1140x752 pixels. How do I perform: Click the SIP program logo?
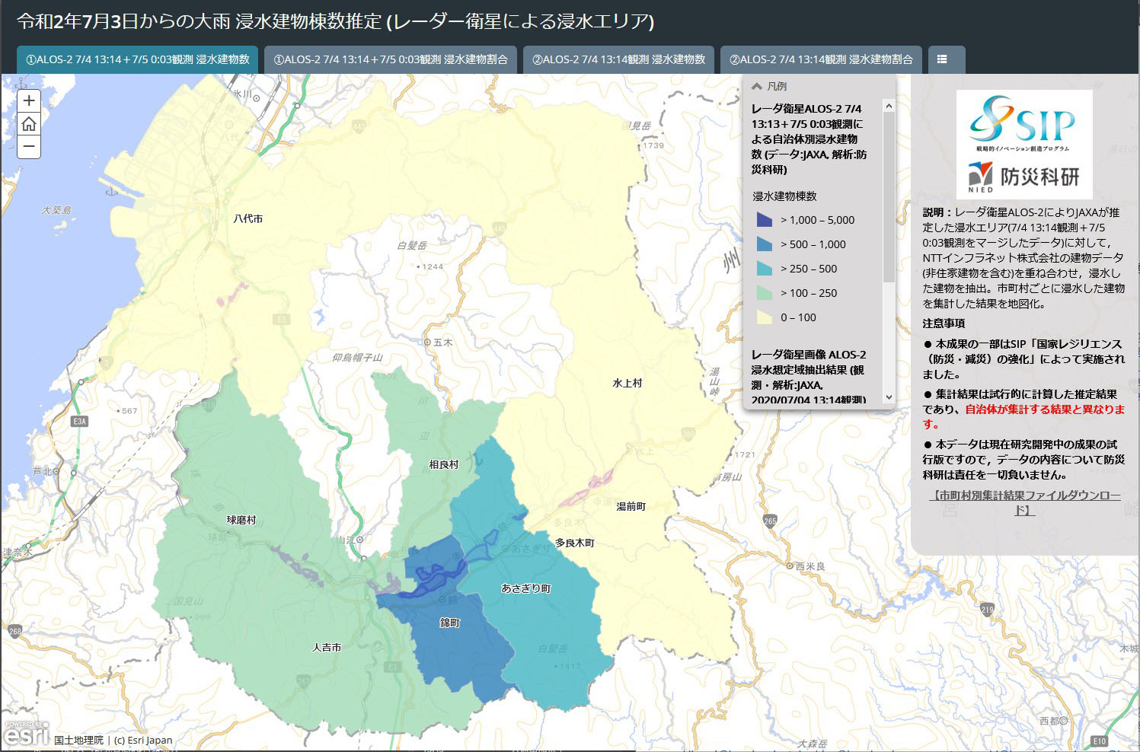point(1023,122)
